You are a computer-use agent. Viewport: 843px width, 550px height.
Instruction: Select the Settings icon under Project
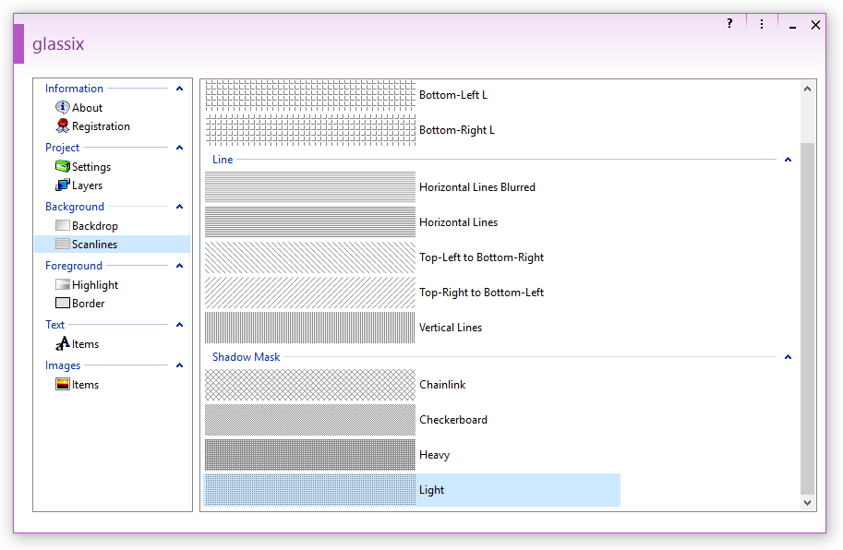coord(63,167)
